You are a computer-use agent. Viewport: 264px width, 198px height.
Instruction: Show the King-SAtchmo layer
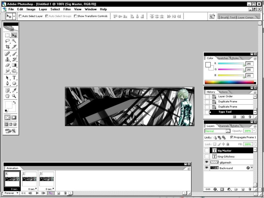(206, 156)
